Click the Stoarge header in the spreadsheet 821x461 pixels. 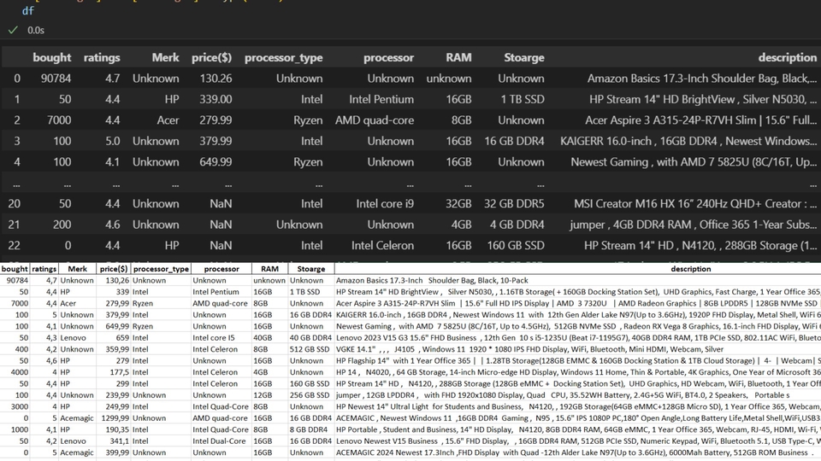click(x=311, y=269)
